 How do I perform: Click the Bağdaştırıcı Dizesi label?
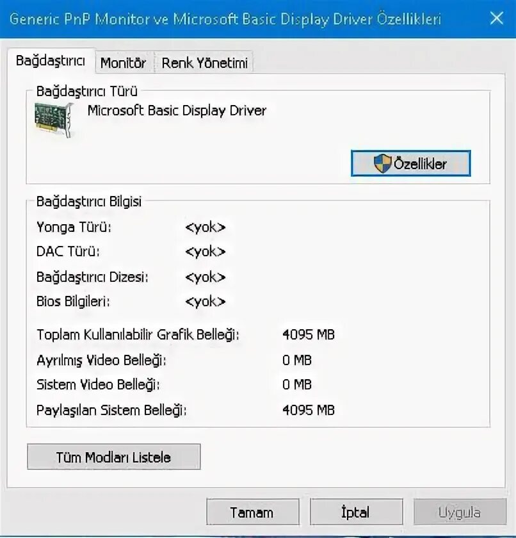[92, 277]
